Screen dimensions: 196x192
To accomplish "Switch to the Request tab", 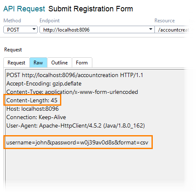I will point(16,63).
